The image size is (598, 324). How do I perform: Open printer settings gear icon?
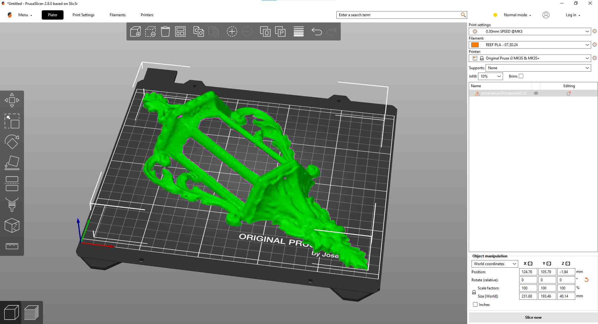point(595,58)
